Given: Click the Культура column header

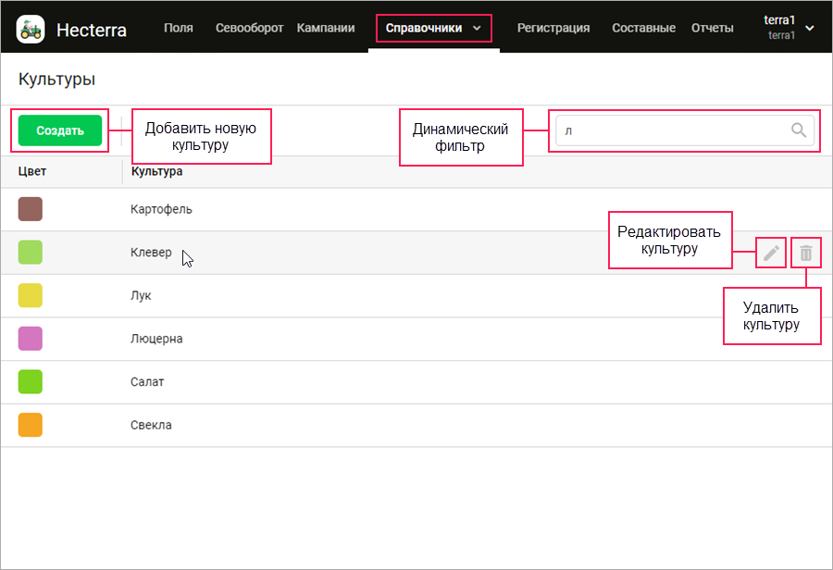Looking at the screenshot, I should (x=156, y=171).
